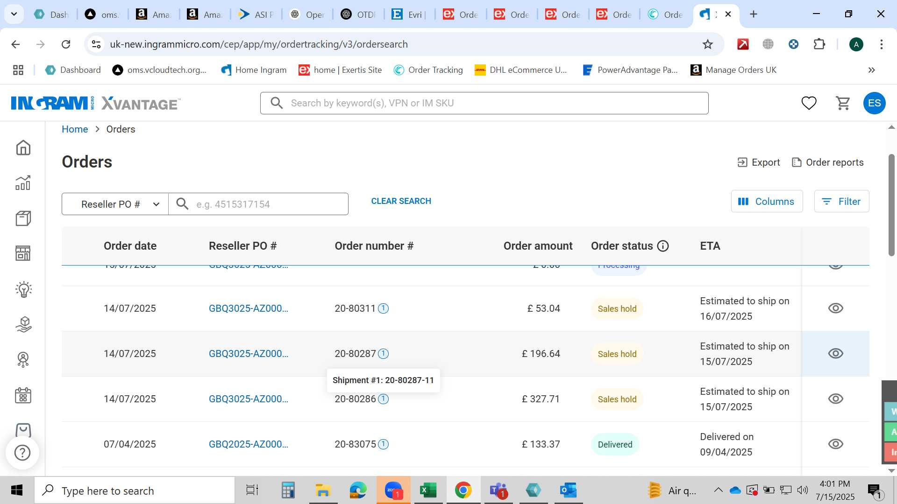Screen dimensions: 897x504
Task: View details of order 20-83075
Action: [x=835, y=444]
